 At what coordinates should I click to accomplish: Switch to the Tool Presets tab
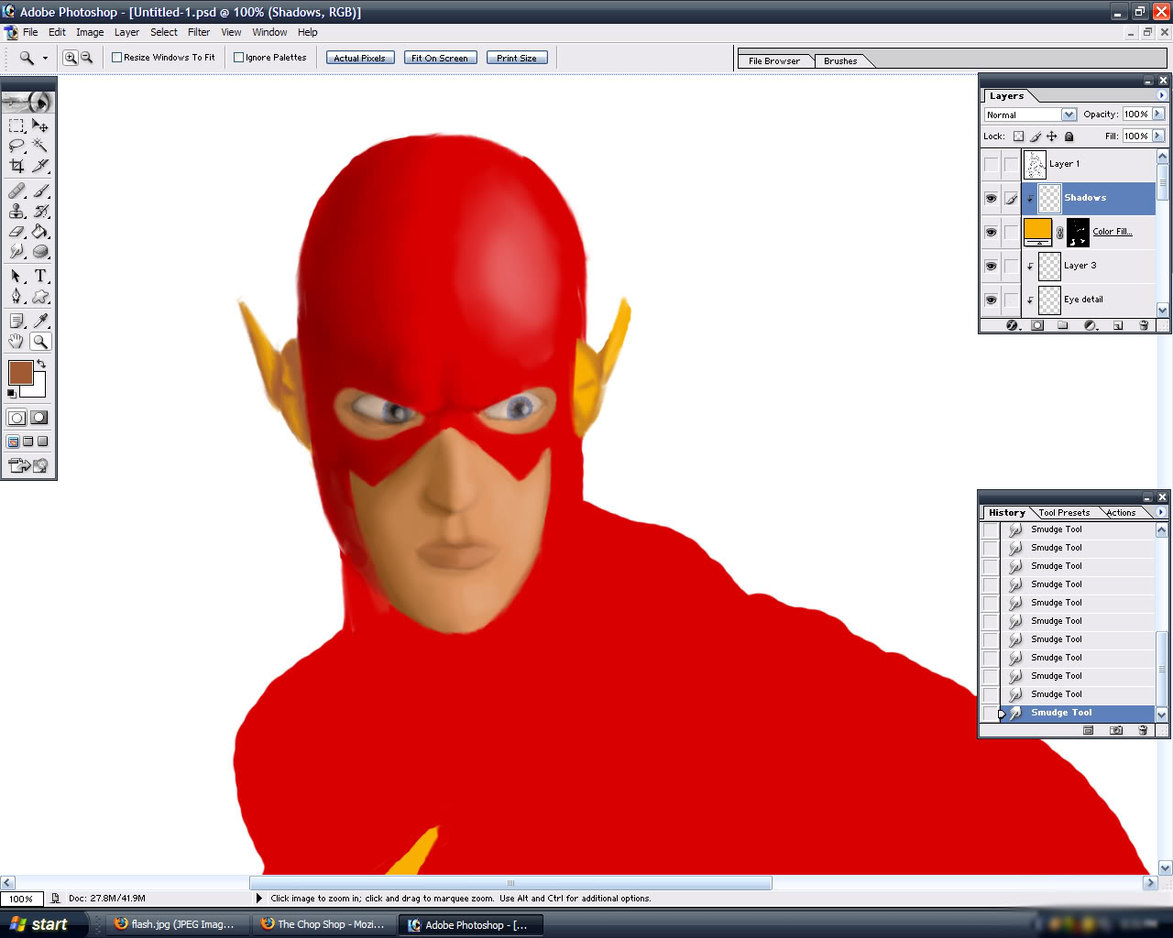[x=1064, y=513]
